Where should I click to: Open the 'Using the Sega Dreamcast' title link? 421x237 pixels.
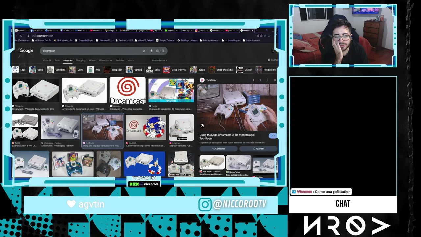(227, 136)
